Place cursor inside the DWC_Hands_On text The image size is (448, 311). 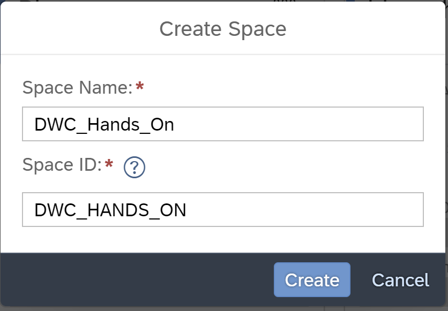(104, 125)
